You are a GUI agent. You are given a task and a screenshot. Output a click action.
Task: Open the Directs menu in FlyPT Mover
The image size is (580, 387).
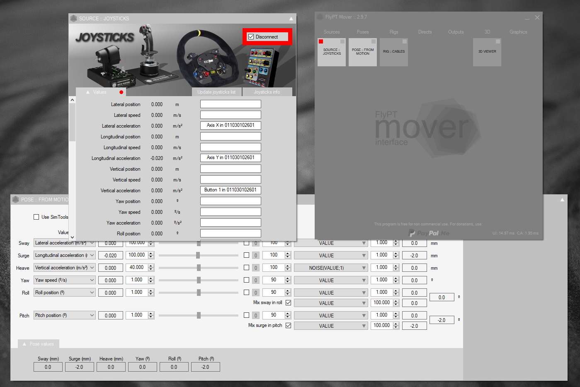pyautogui.click(x=425, y=32)
